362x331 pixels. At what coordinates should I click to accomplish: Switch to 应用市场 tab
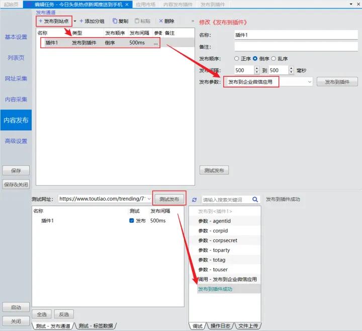tap(145, 5)
